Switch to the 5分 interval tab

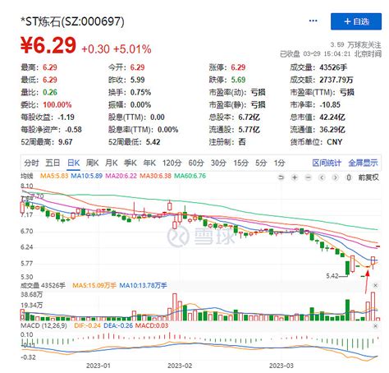pos(261,163)
